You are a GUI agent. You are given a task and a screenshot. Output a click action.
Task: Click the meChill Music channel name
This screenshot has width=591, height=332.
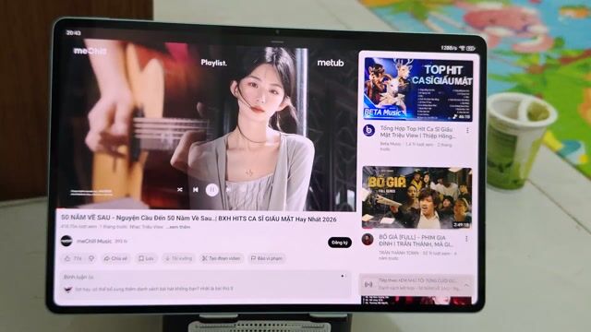tap(94, 241)
